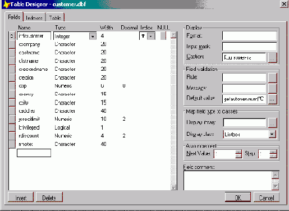Image resolution: width=289 pixels, height=211 pixels.
Task: Click the Caption text field
Action: [244, 57]
